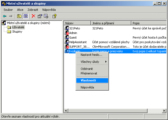
Task: Select the HelpAssistant user entry
Action: [78, 42]
